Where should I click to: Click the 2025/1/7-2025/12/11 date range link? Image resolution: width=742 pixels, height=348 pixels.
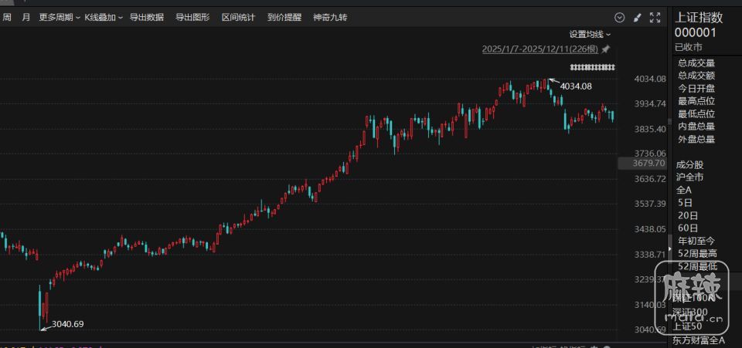coord(540,49)
